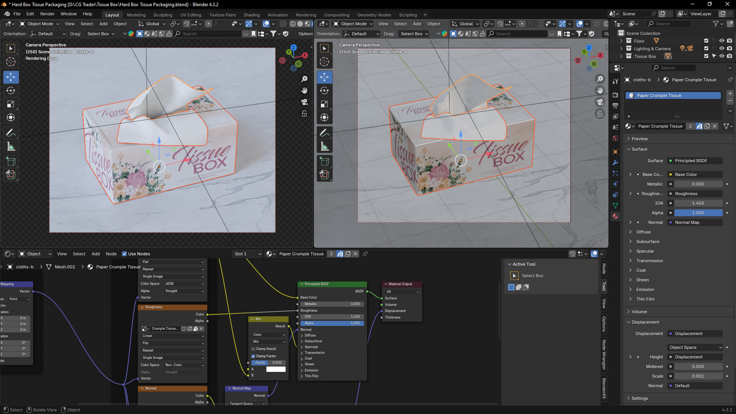Click the Mix node Factor slider
The height and width of the screenshot is (414, 736).
(269, 363)
